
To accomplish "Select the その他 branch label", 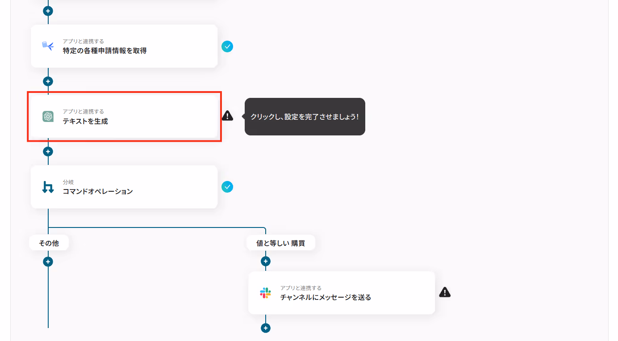I will (x=49, y=243).
